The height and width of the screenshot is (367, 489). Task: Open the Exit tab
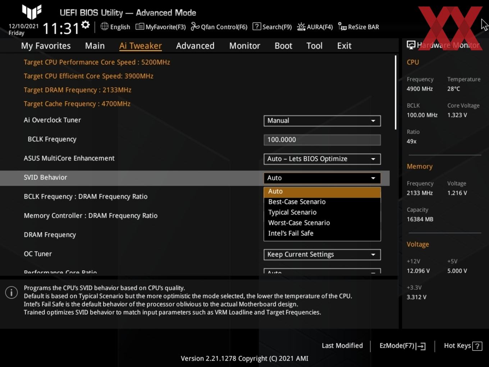tap(344, 46)
